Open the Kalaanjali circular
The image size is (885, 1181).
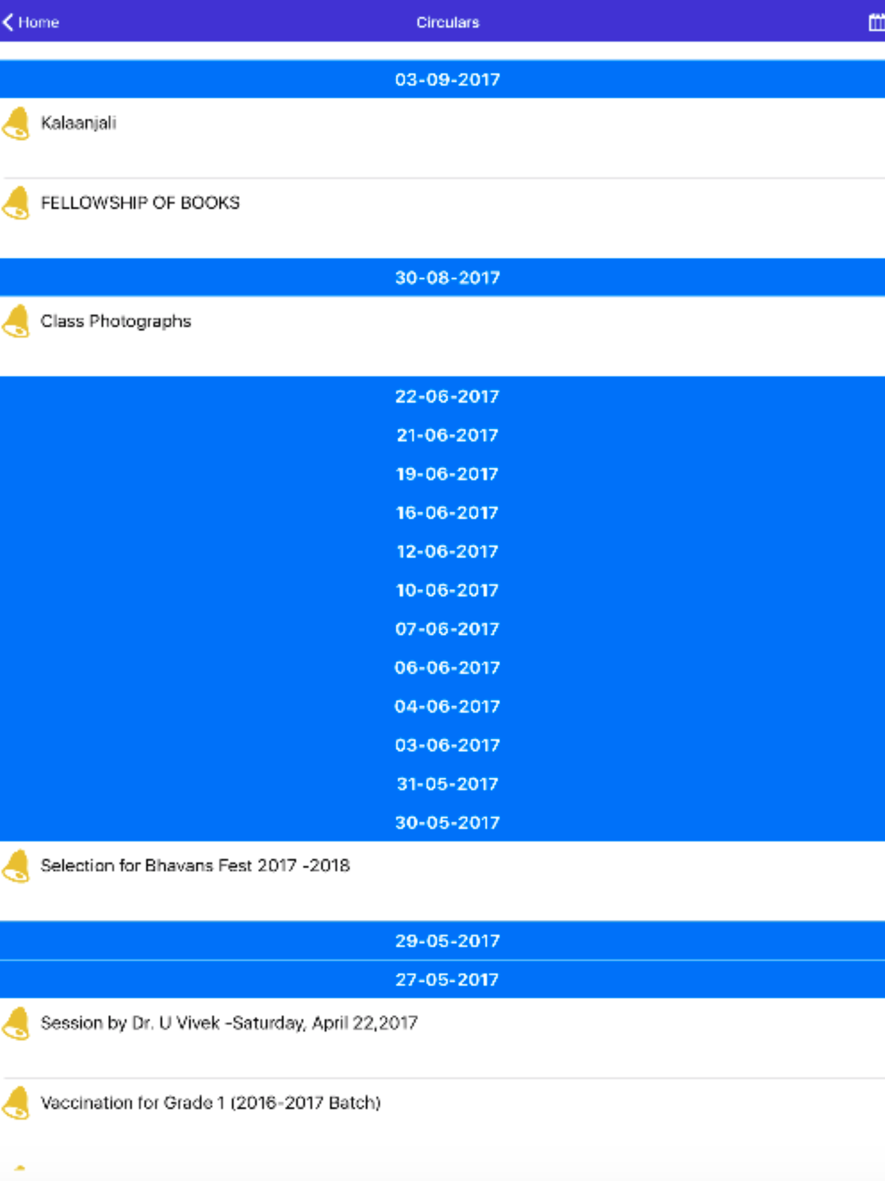(442, 138)
